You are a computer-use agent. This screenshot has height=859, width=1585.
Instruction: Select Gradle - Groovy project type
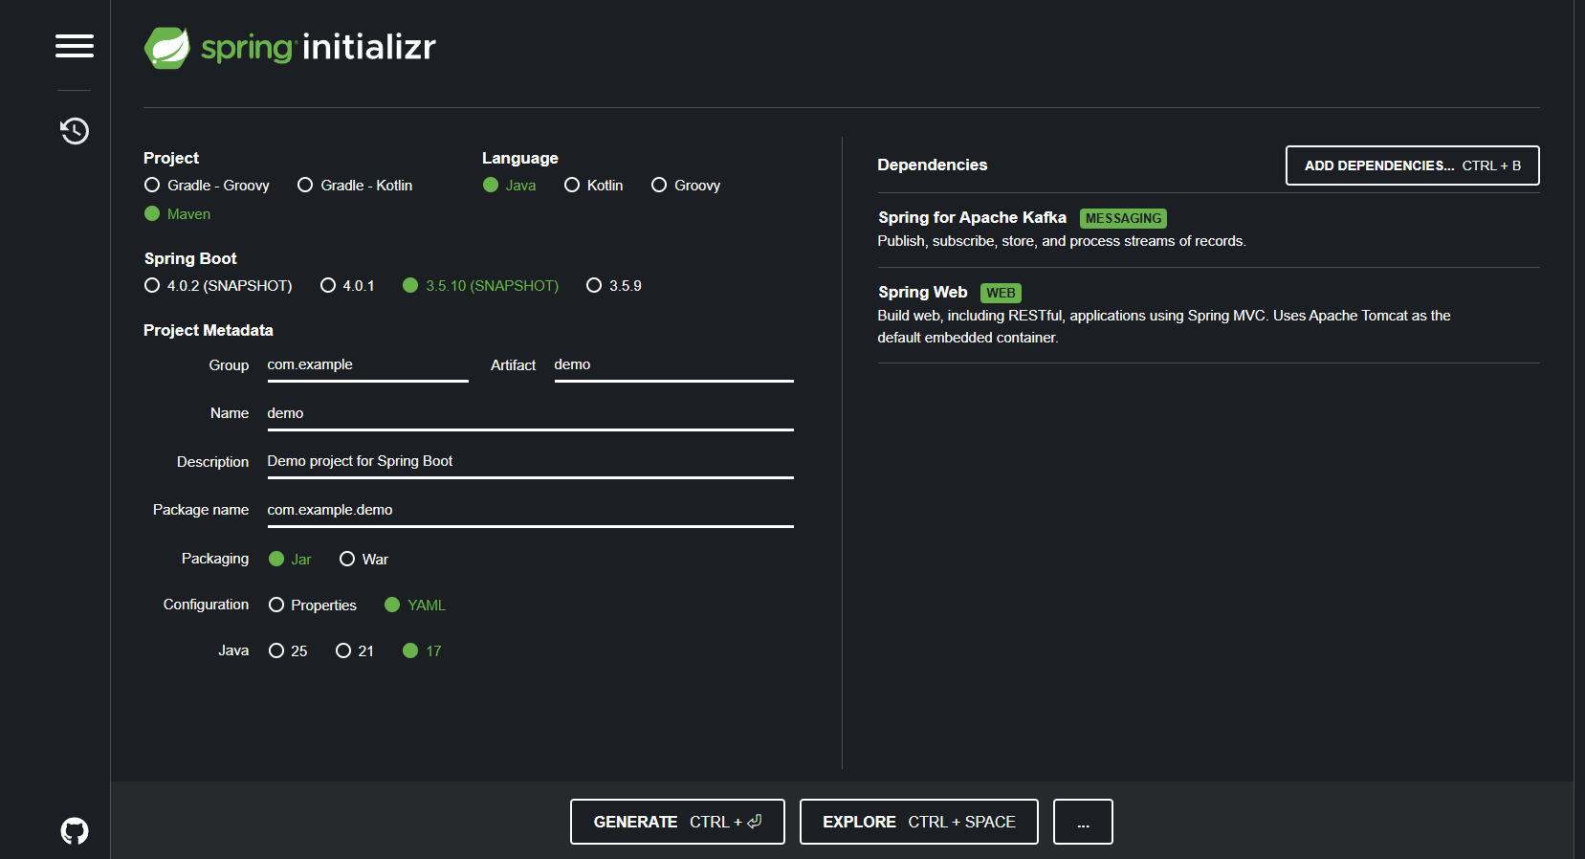click(207, 185)
